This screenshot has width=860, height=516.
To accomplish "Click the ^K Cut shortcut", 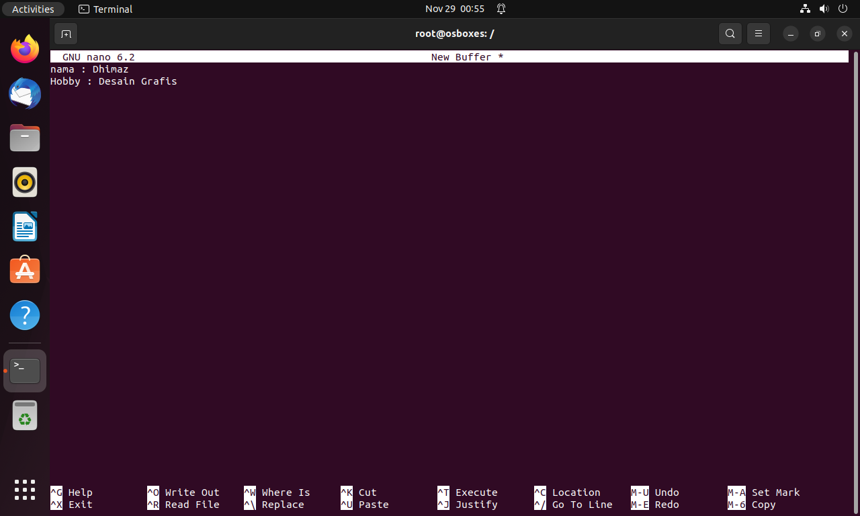I will tap(359, 492).
